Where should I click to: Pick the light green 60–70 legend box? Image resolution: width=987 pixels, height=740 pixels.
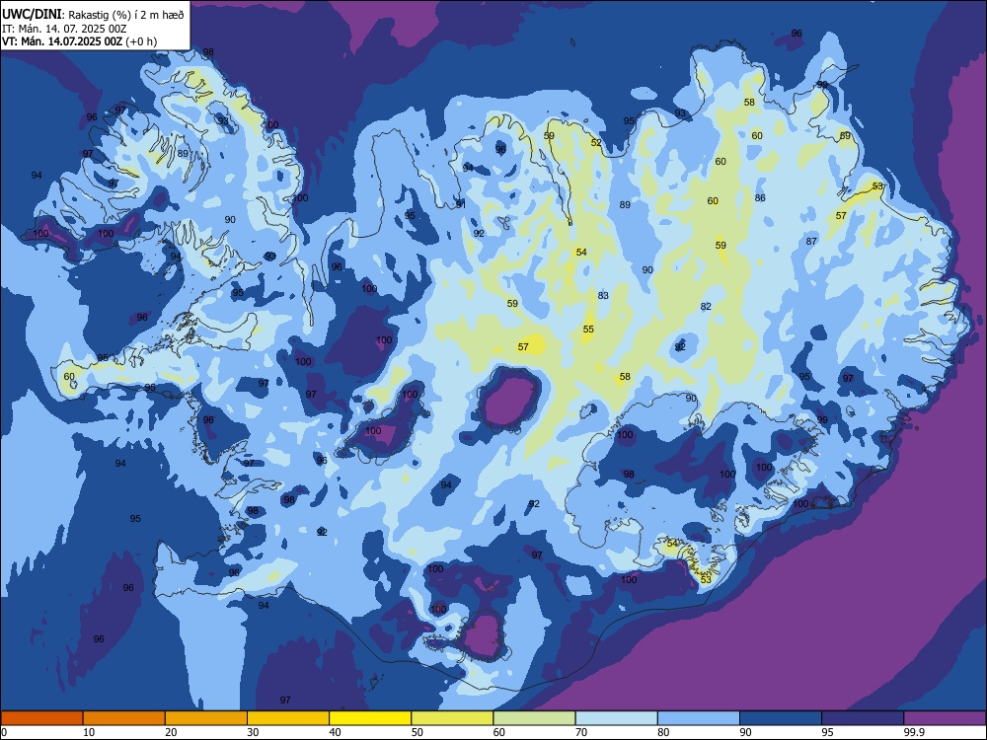point(534,718)
